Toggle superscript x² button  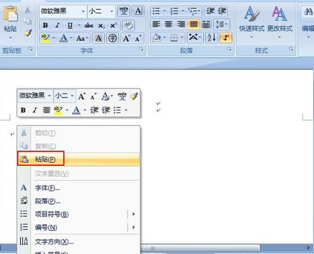tap(113, 25)
